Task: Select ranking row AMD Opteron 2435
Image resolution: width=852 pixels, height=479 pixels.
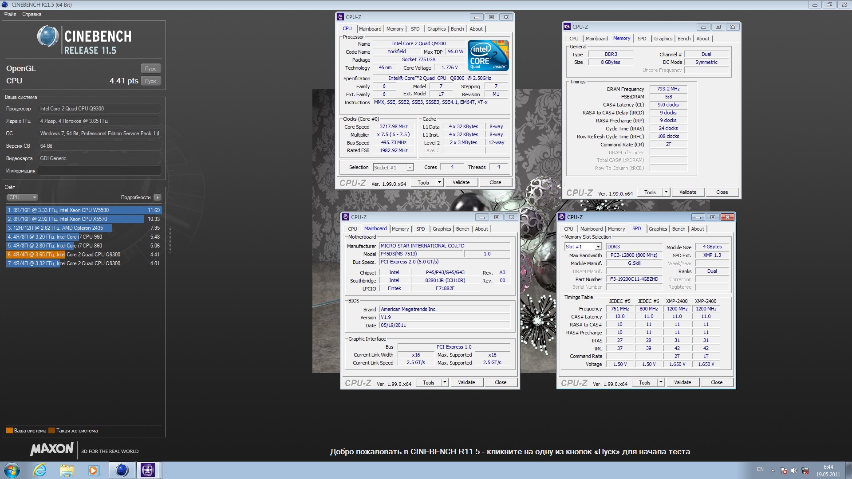Action: [84, 228]
